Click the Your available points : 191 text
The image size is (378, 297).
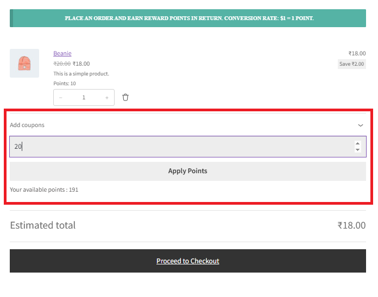[x=44, y=189]
